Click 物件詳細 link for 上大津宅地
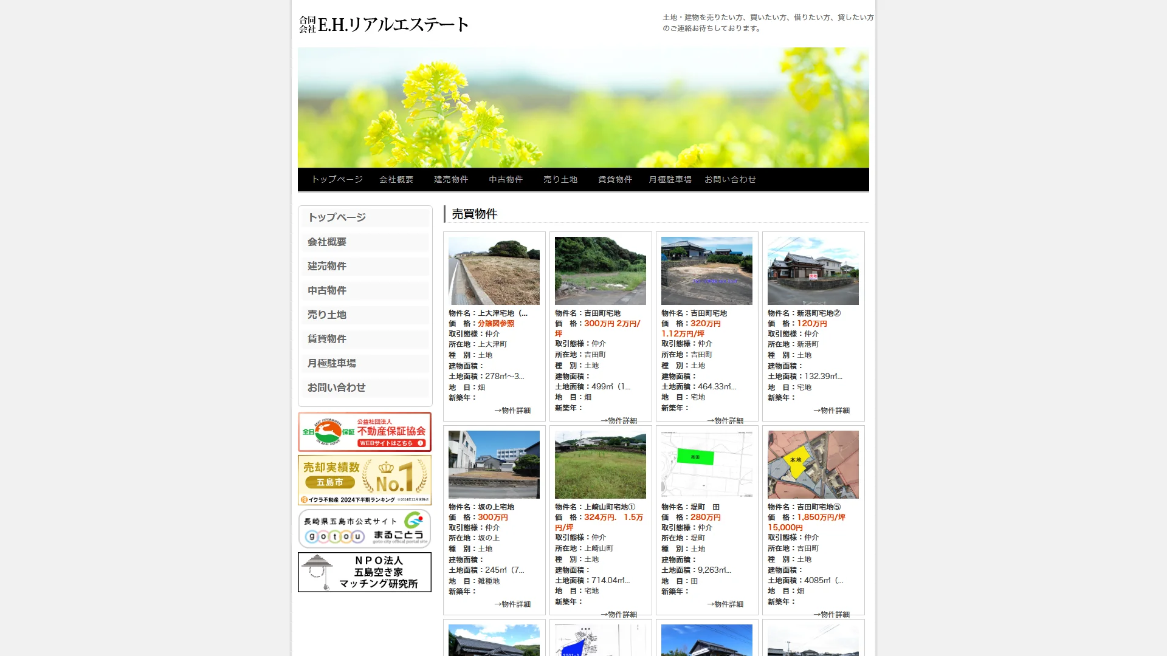1167x656 pixels. point(512,411)
